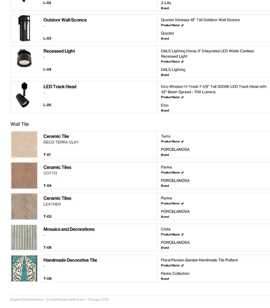Click the Wall Tile section heading
The image size is (270, 308).
tap(20, 124)
